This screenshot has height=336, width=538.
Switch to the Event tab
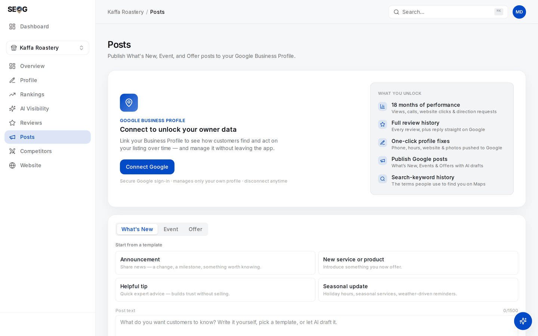pos(171,229)
